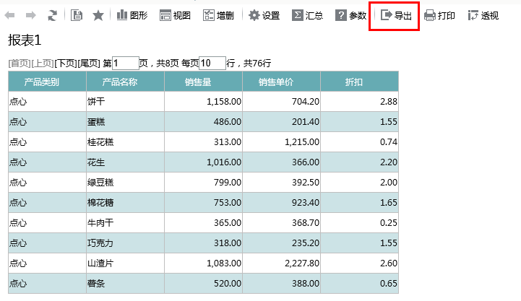
Task: Open the 视图 view option
Action: [175, 15]
